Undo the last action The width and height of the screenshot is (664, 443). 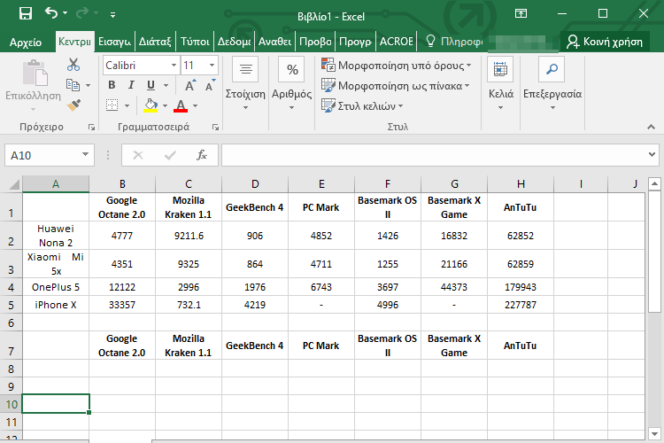(x=50, y=13)
